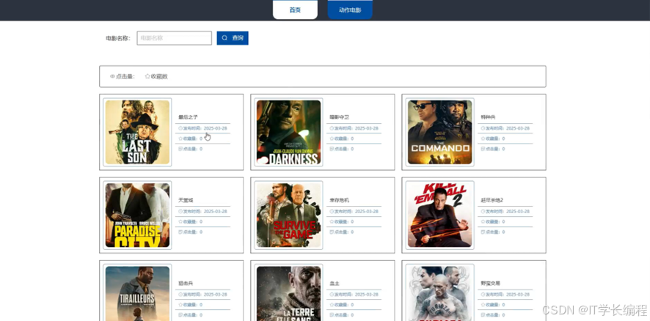
Task: Click the clock icon on 赶尽杀绝2 card
Action: (483, 211)
